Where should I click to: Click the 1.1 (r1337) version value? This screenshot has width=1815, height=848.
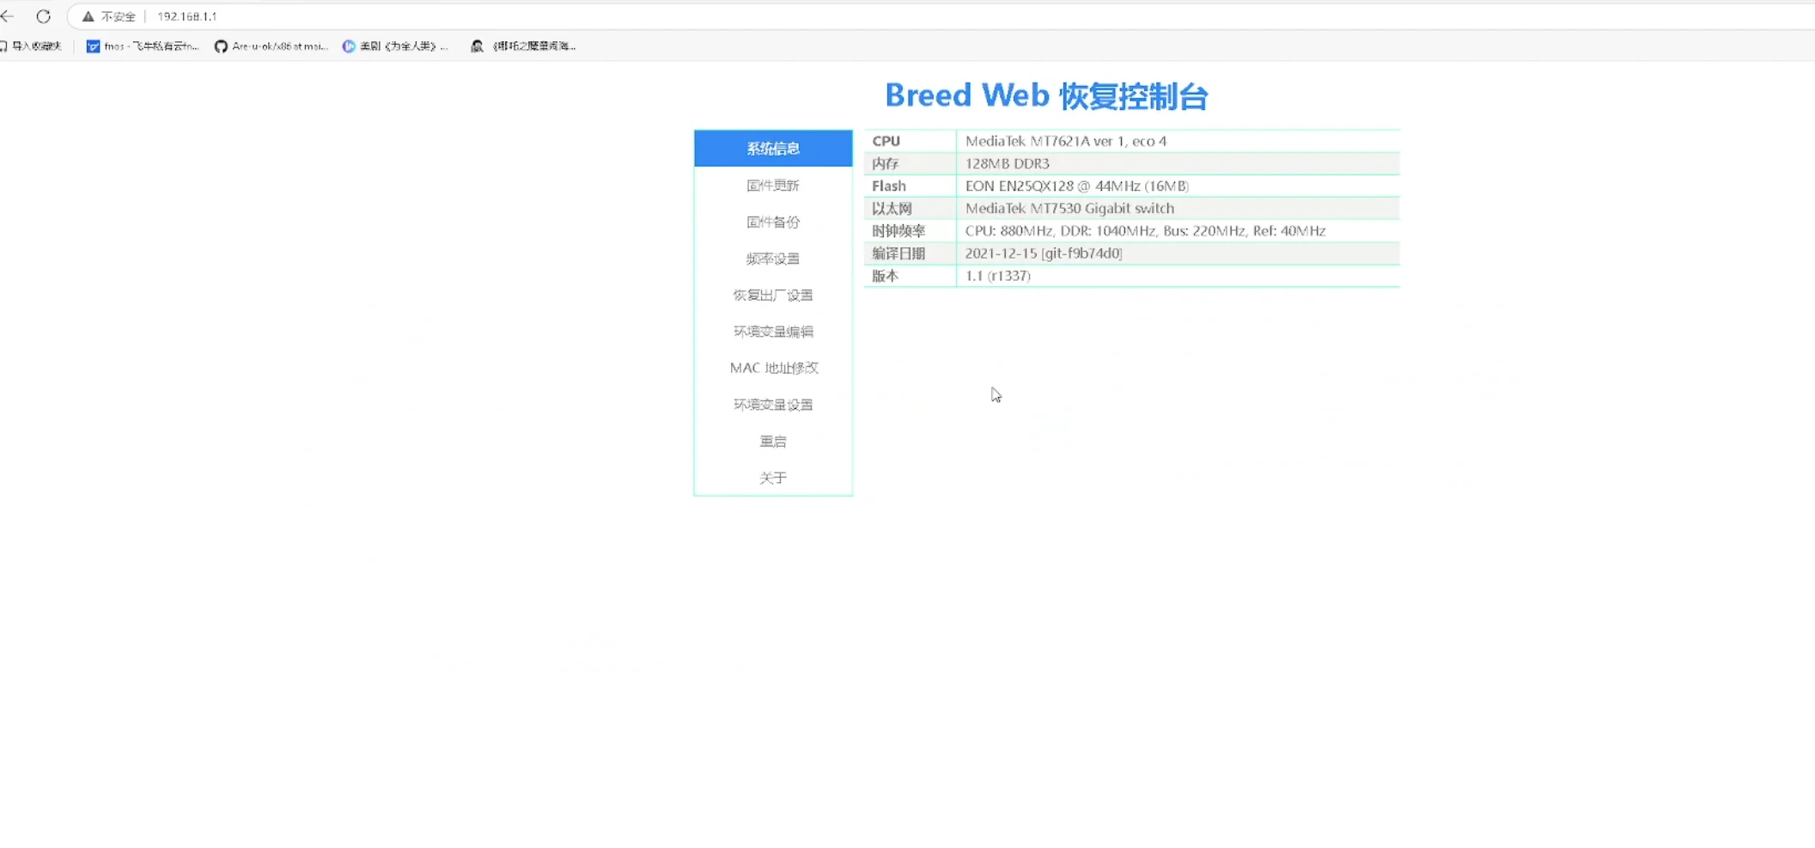(998, 276)
